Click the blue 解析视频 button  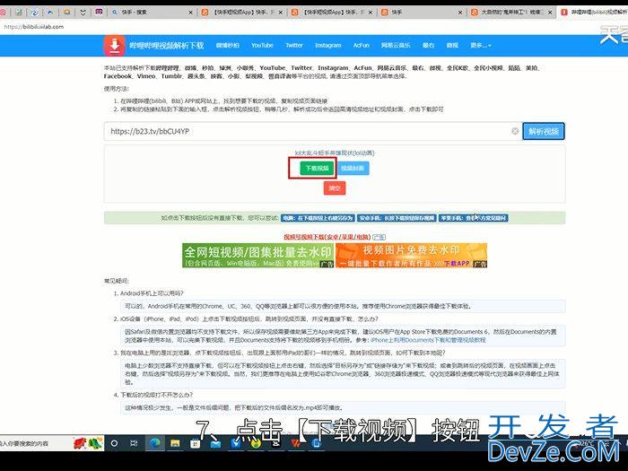tap(544, 131)
